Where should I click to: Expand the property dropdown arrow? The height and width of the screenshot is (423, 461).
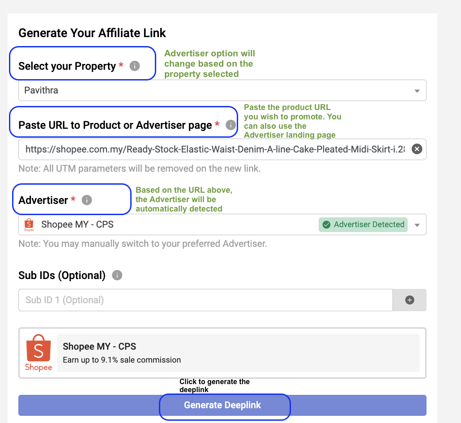click(x=417, y=91)
